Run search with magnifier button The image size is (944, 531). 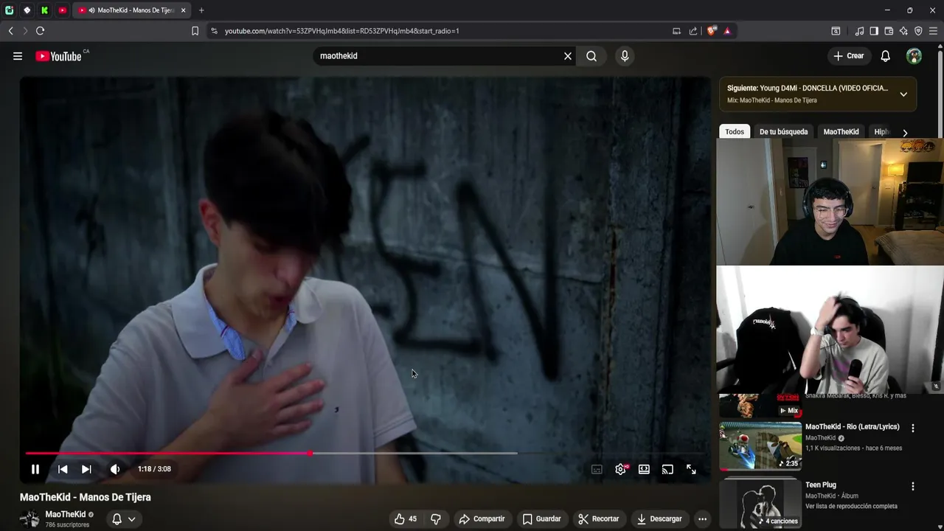(591, 56)
